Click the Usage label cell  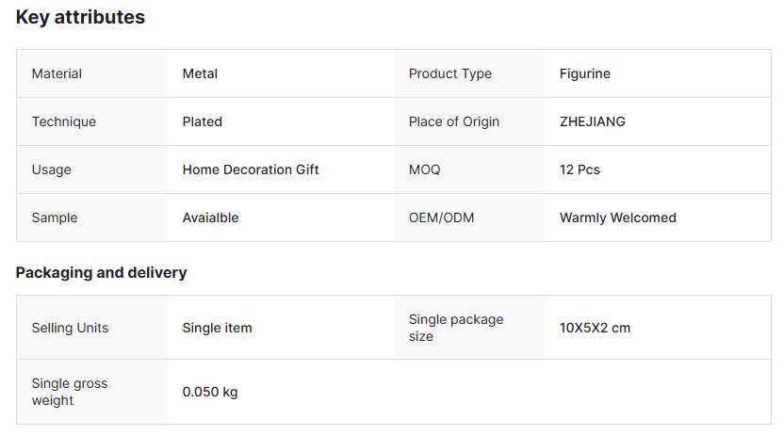pos(51,169)
